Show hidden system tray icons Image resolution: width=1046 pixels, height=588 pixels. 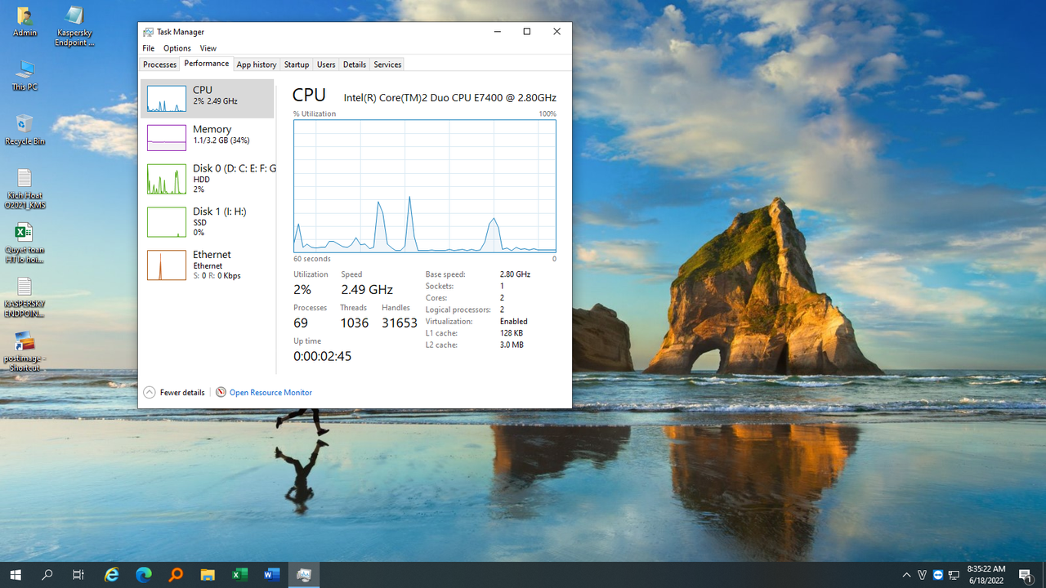coord(906,575)
